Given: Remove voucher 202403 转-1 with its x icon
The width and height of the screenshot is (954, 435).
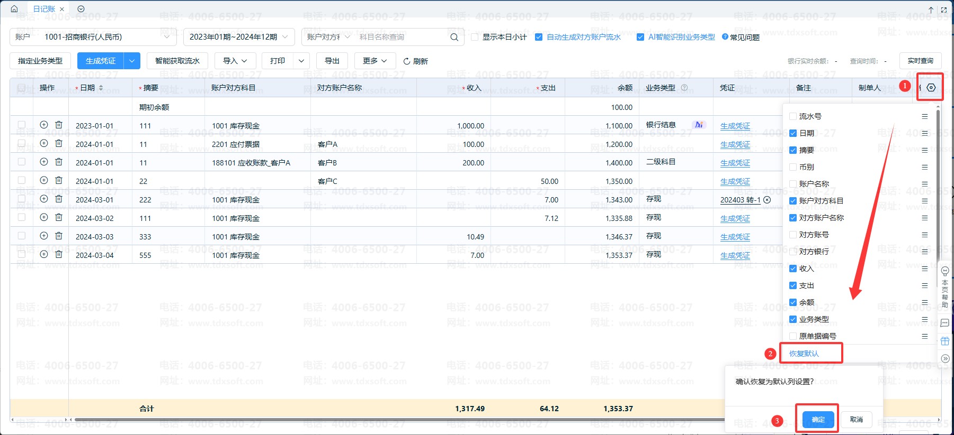Looking at the screenshot, I should tap(767, 200).
